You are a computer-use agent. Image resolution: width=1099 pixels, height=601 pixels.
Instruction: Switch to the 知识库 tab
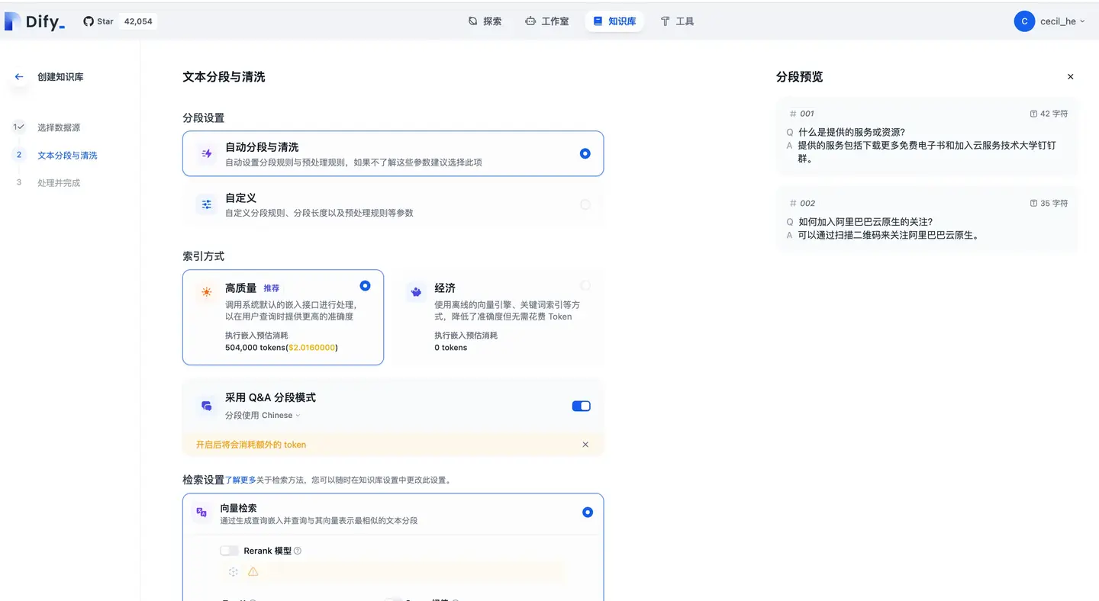tap(614, 21)
